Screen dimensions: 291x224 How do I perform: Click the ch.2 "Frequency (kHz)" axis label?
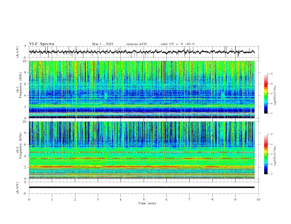coord(21,146)
